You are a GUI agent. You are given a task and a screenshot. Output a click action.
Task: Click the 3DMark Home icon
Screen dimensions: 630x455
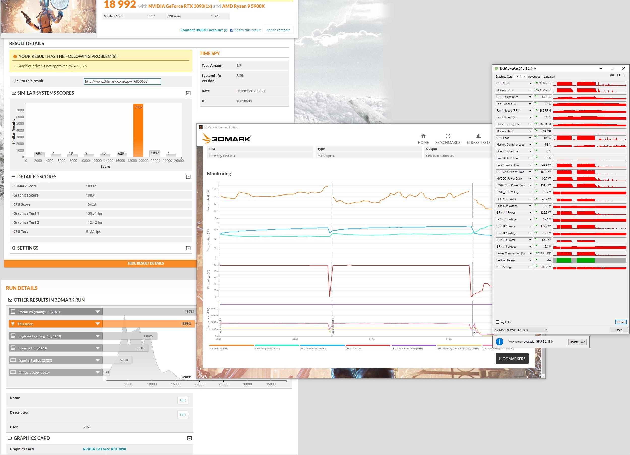point(423,136)
